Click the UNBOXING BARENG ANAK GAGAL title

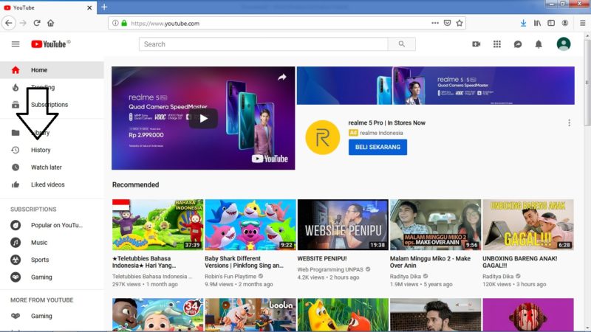click(520, 262)
